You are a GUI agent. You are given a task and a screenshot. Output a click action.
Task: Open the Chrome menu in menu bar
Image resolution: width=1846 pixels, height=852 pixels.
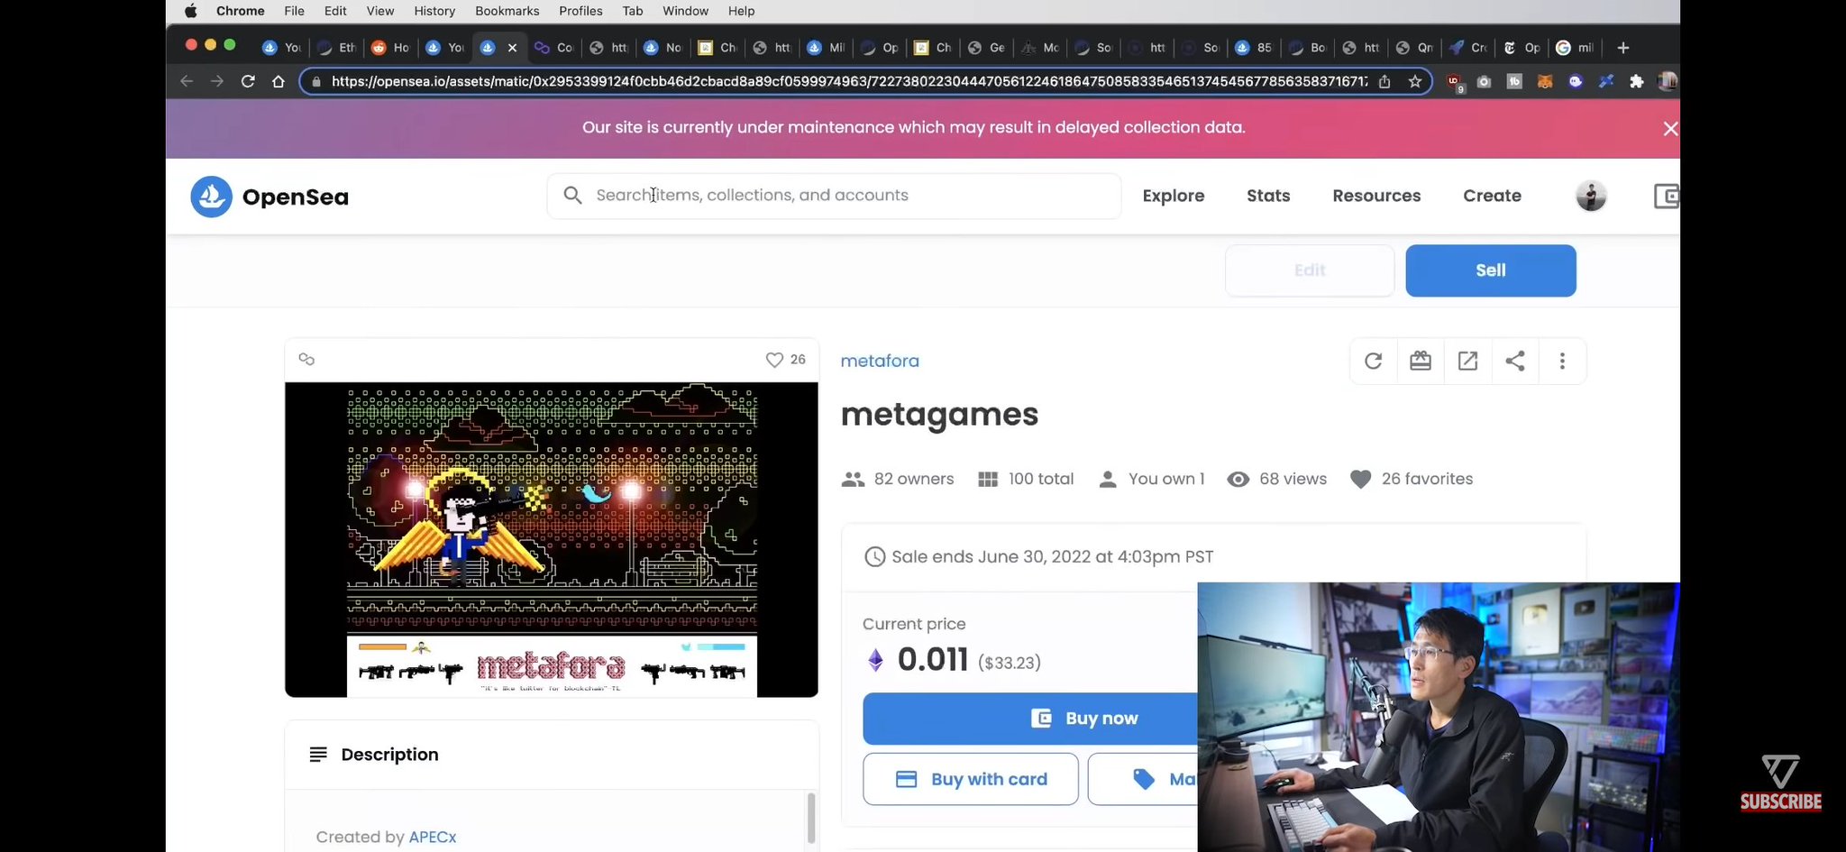click(x=241, y=11)
